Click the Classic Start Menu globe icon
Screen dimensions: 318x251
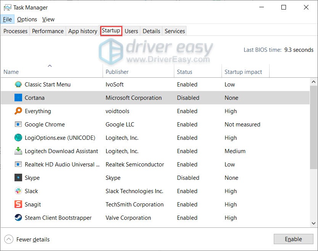[18, 84]
